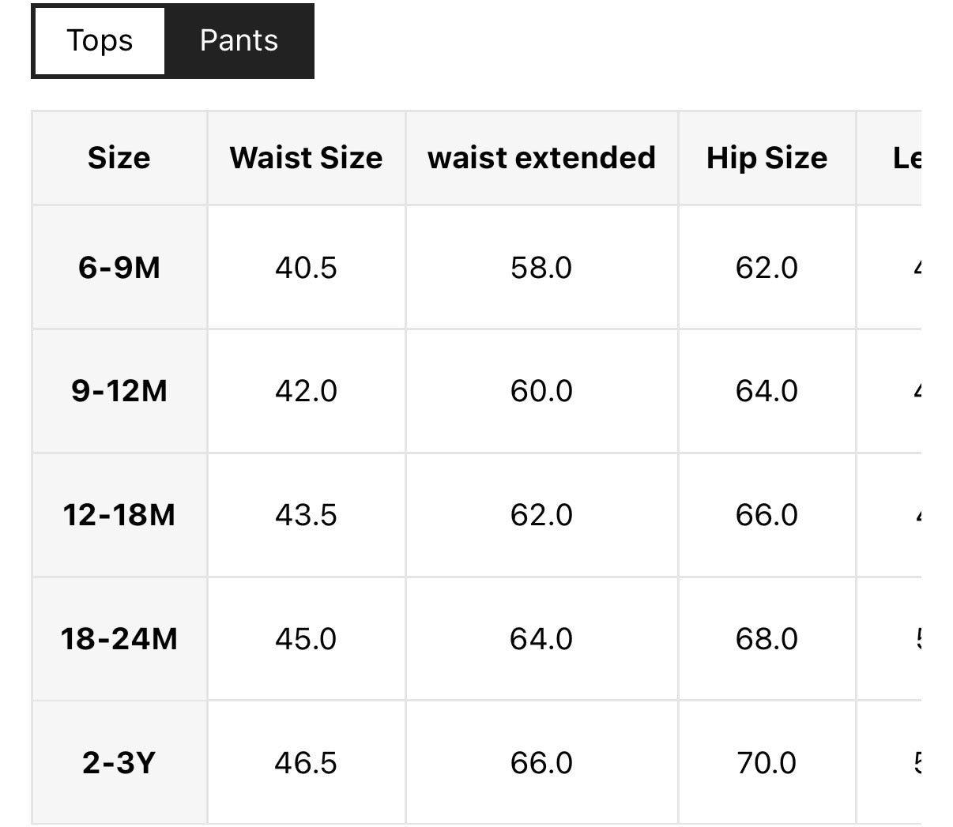Screen dimensions: 953x827
Task: Switch to the Tops tab
Action: 100,41
